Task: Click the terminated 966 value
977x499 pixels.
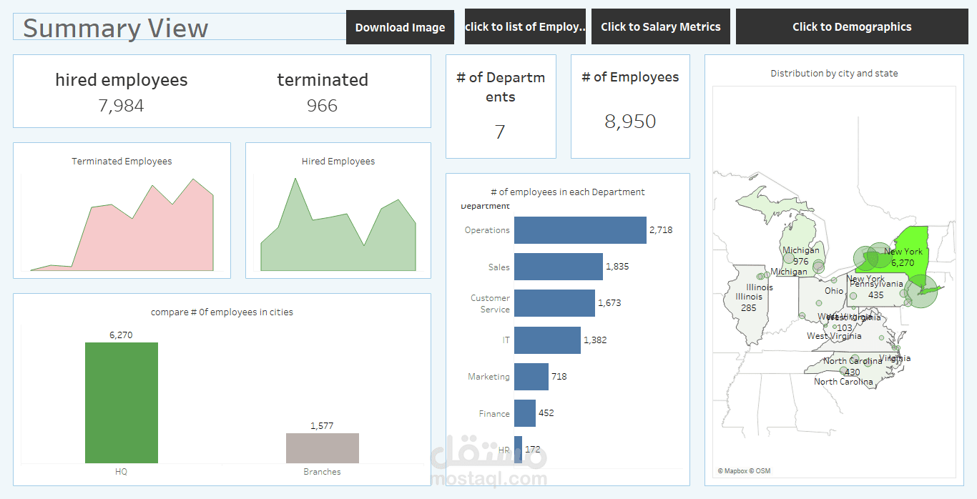Action: (322, 106)
